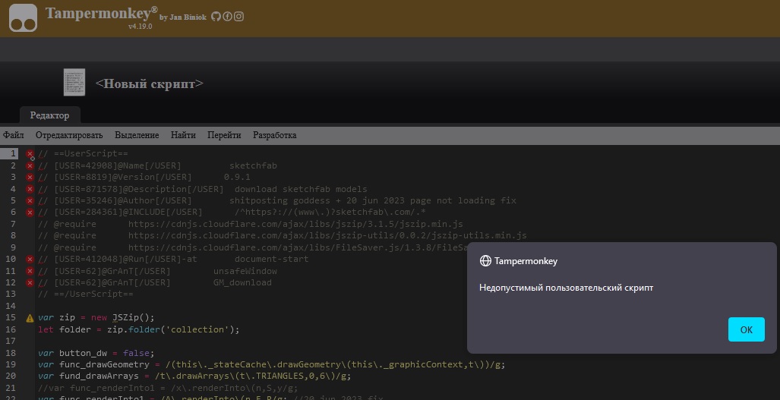This screenshot has height=400, width=780.
Task: Open the Разработка menu
Action: pyautogui.click(x=275, y=135)
